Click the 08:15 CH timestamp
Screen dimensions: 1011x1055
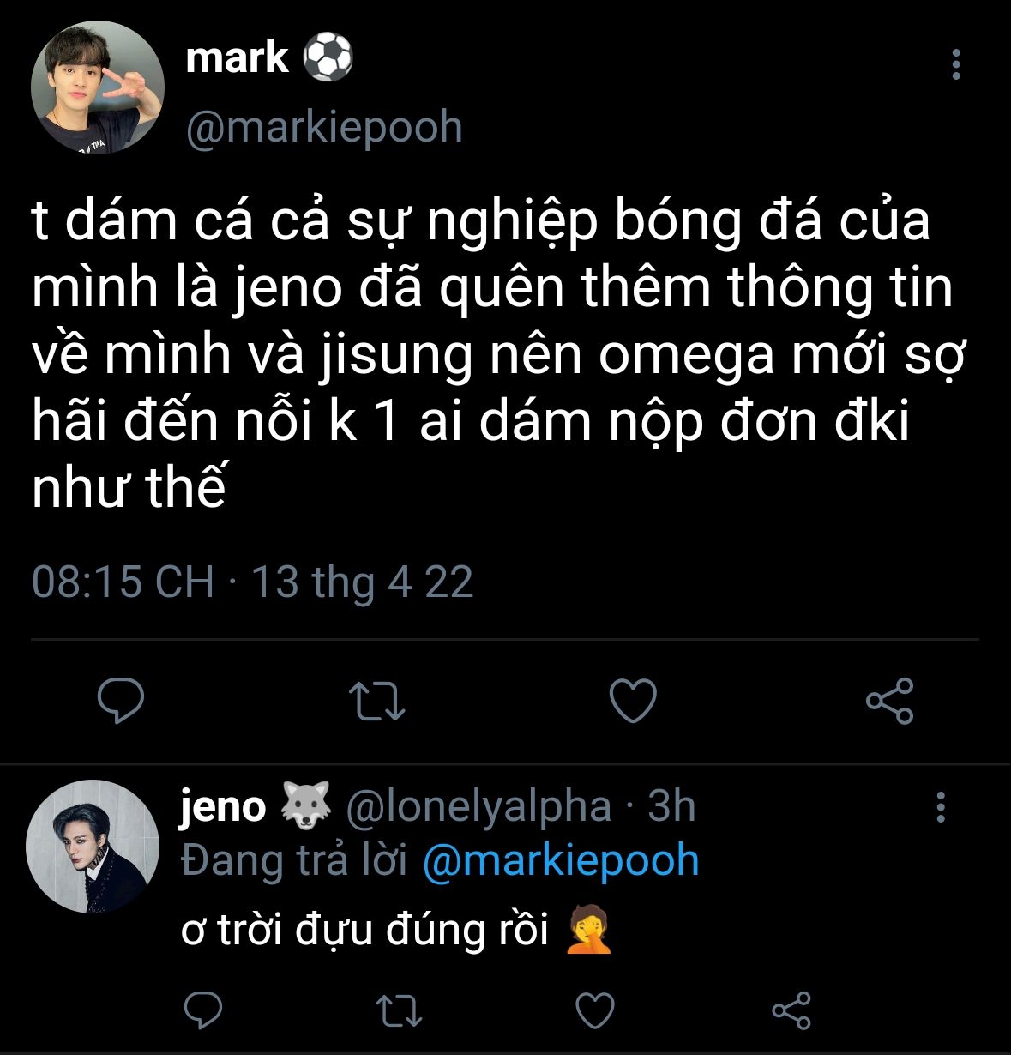coord(122,582)
